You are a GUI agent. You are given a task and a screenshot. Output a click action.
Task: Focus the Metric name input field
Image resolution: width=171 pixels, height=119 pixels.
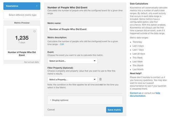point(85,29)
